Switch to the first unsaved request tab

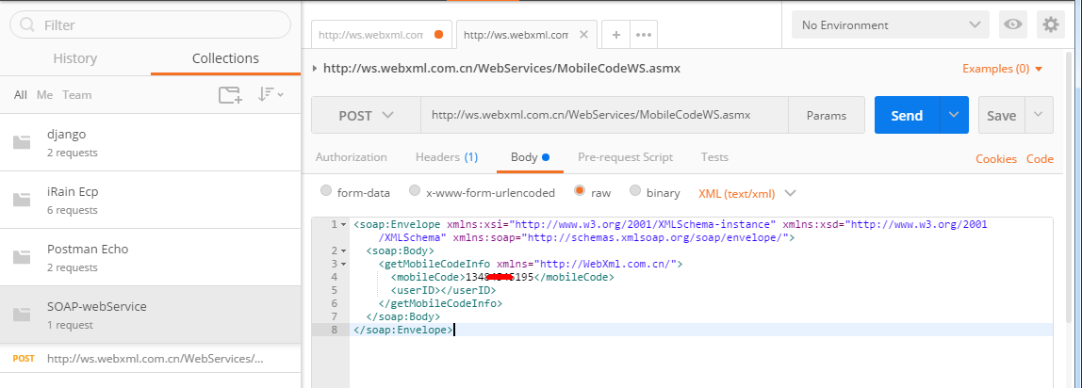tap(382, 35)
